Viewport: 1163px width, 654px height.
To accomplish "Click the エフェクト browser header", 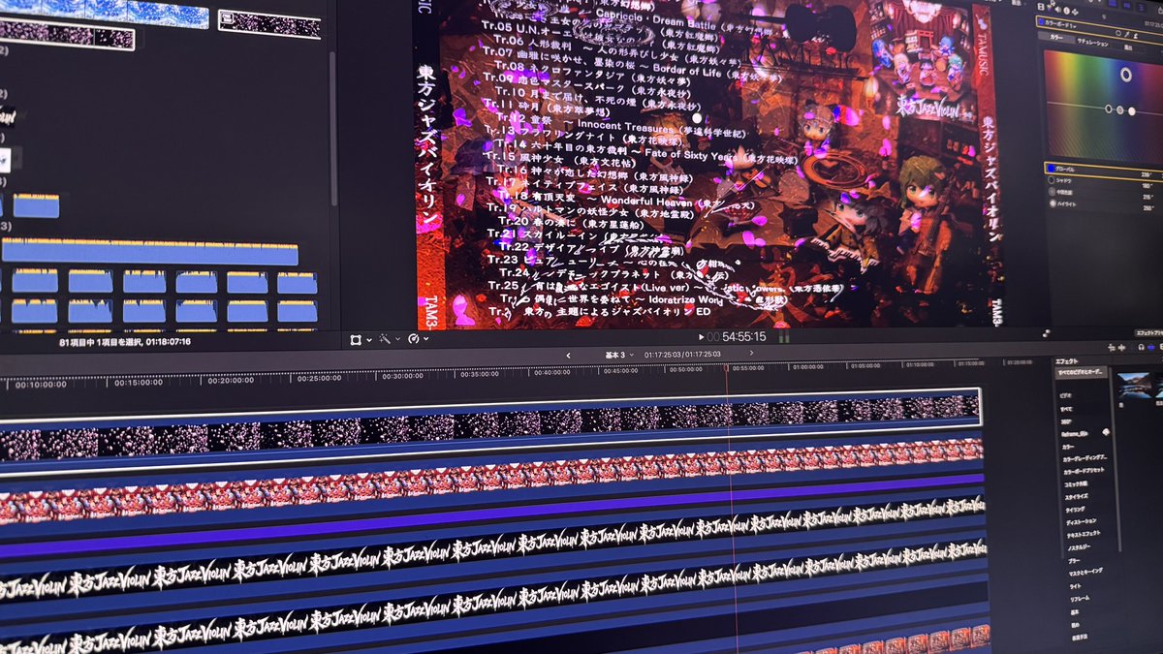I will tap(1067, 361).
